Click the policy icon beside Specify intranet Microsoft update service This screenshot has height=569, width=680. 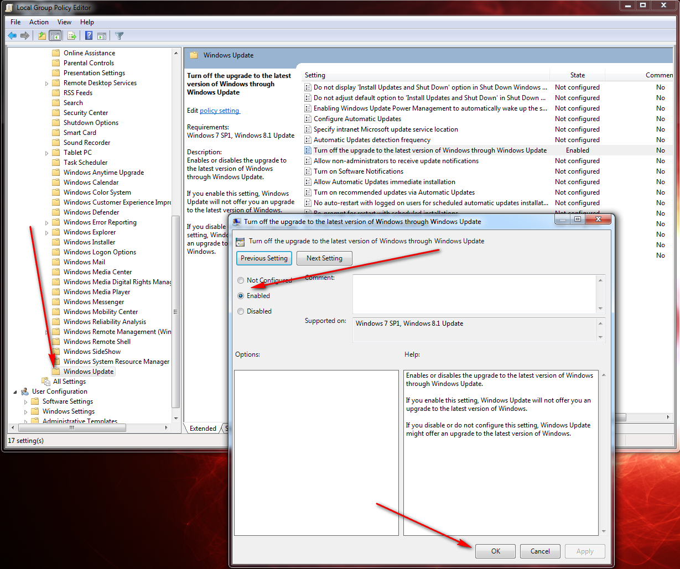point(308,129)
